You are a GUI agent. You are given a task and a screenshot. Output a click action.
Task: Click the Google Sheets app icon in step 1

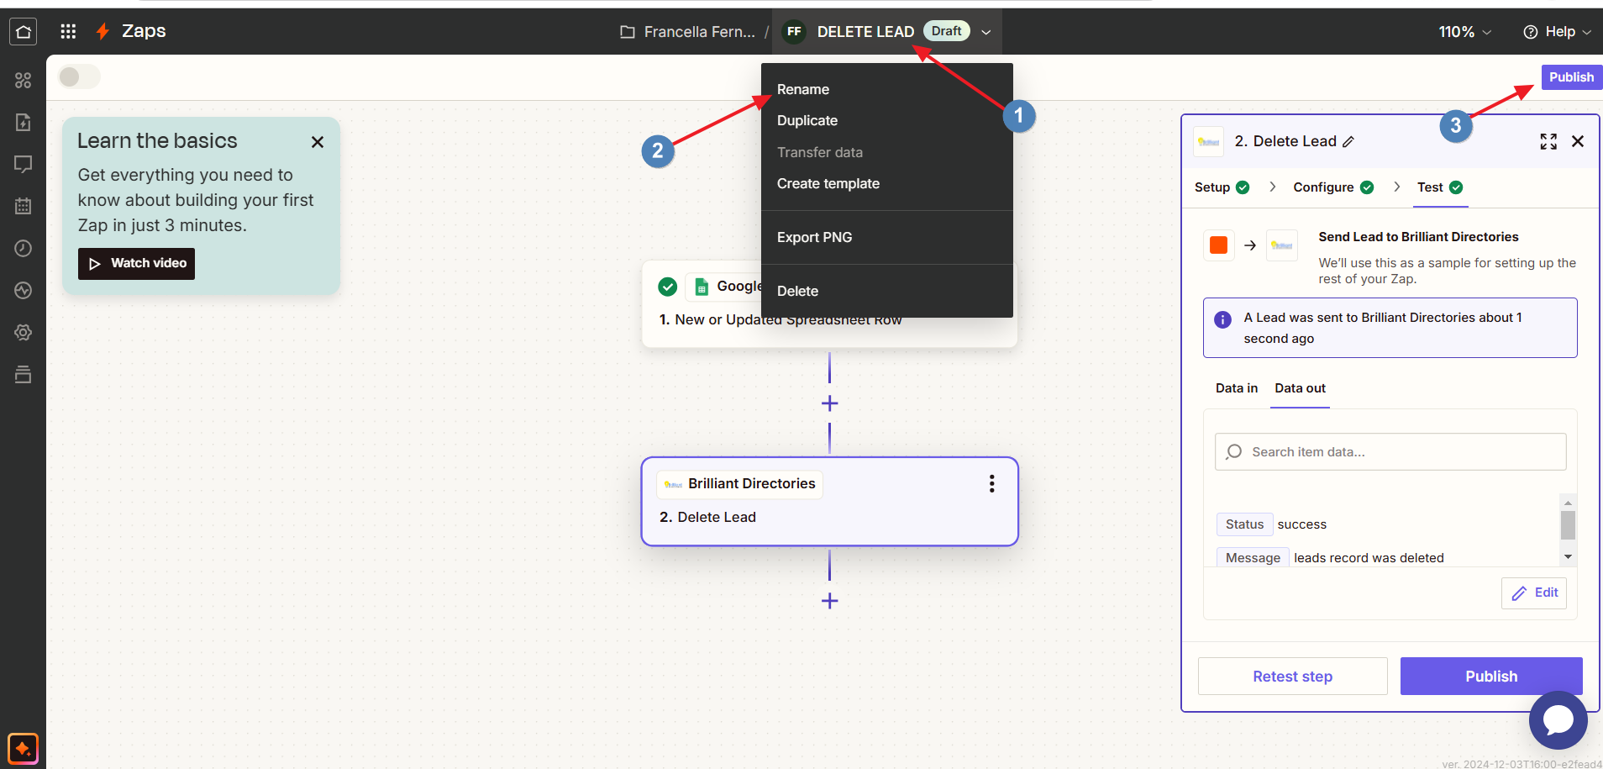point(702,287)
